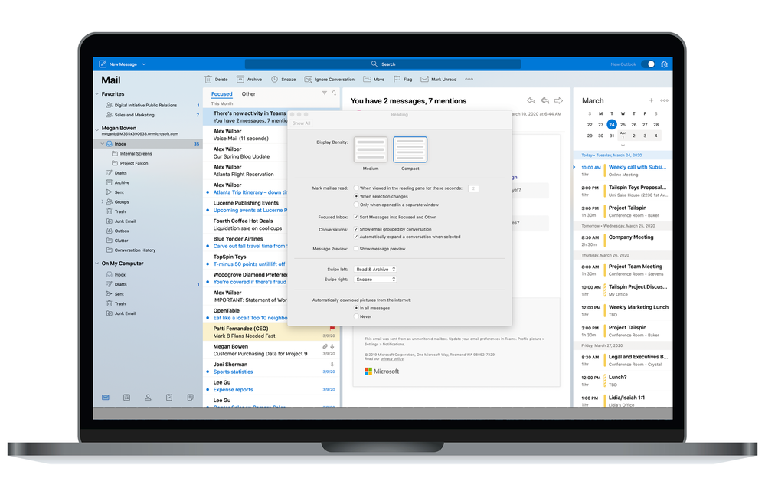Viewport: 765px width, 478px height.
Task: Mark the selected message as unread
Action: coord(439,79)
